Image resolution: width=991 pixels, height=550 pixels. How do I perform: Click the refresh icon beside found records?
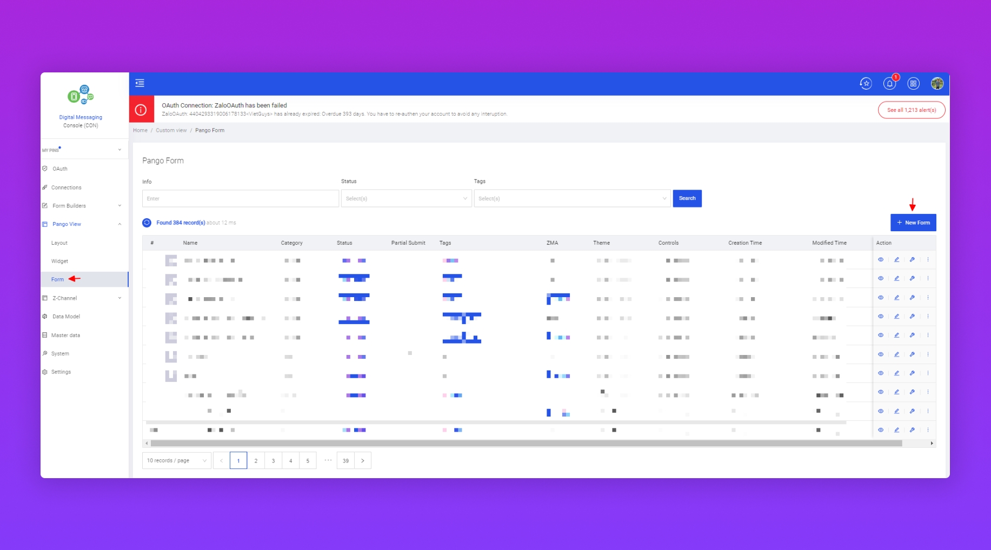[x=147, y=223]
